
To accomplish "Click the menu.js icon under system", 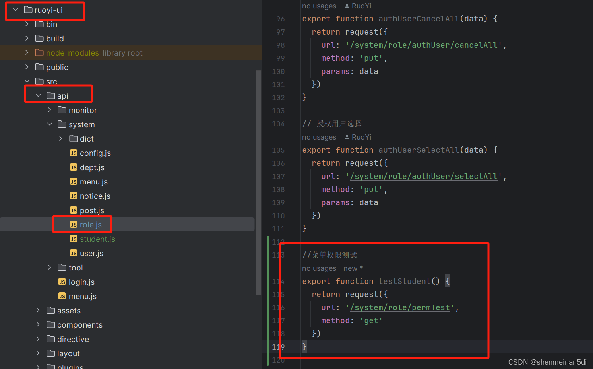I will pyautogui.click(x=74, y=181).
